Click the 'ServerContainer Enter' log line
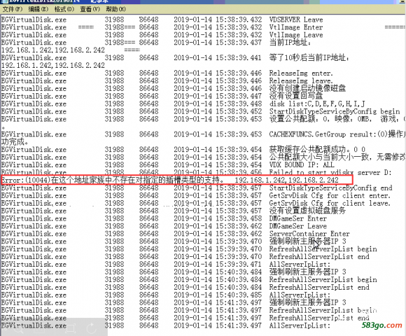Screen dimensions: 406x336 coord(176,234)
